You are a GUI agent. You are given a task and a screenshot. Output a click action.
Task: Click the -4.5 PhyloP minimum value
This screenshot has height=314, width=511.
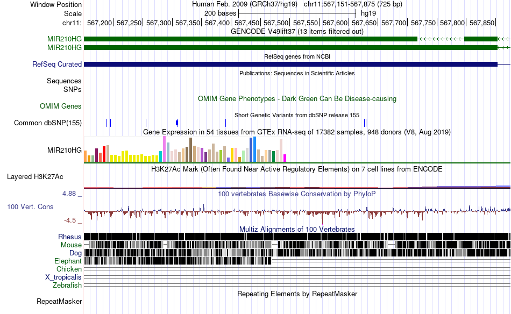[x=70, y=220]
